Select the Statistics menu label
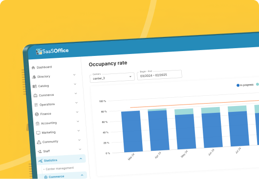 point(50,160)
